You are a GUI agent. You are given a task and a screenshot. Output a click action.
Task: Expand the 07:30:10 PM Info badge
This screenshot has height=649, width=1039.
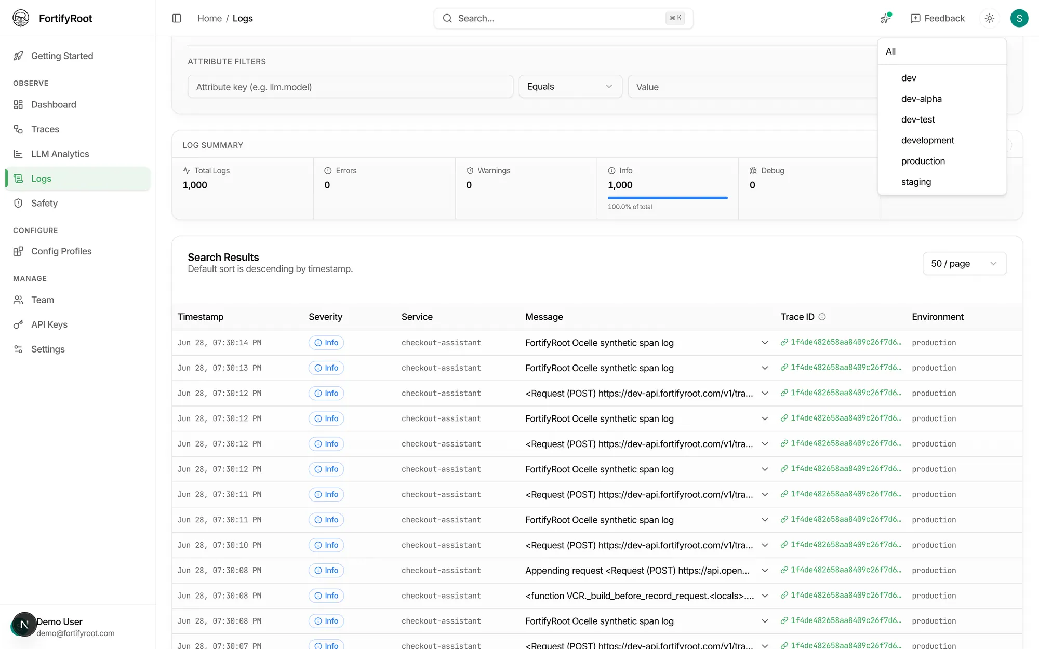pos(326,545)
